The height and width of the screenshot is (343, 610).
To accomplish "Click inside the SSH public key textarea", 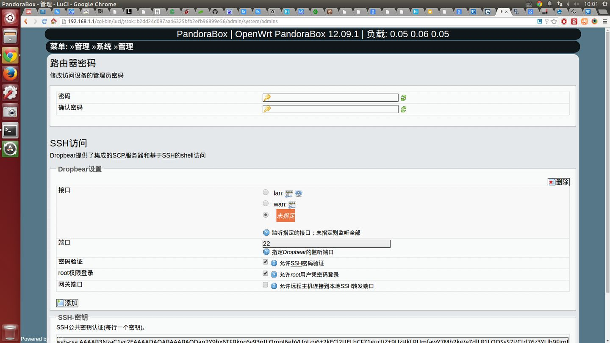I will tap(313, 340).
